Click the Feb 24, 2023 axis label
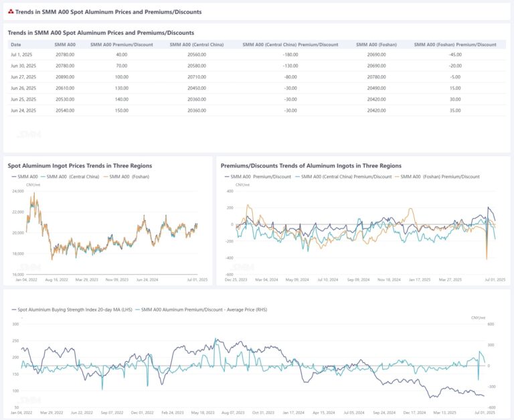 pyautogui.click(x=173, y=413)
